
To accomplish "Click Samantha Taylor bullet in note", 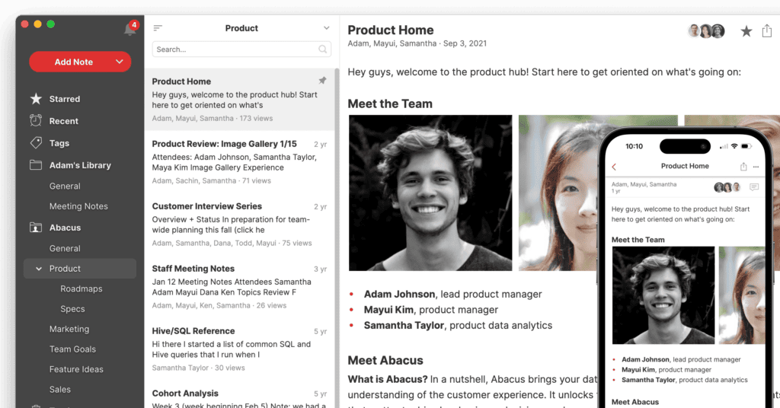I will tap(458, 326).
